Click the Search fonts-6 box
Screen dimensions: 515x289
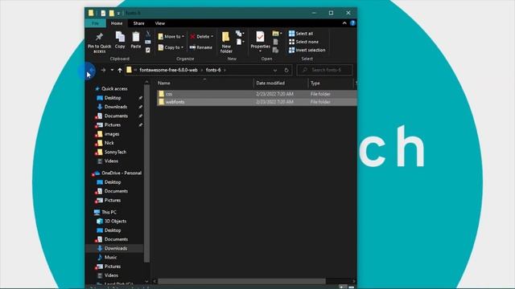pos(325,70)
